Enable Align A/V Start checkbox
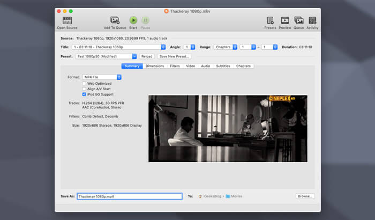 (x=84, y=89)
